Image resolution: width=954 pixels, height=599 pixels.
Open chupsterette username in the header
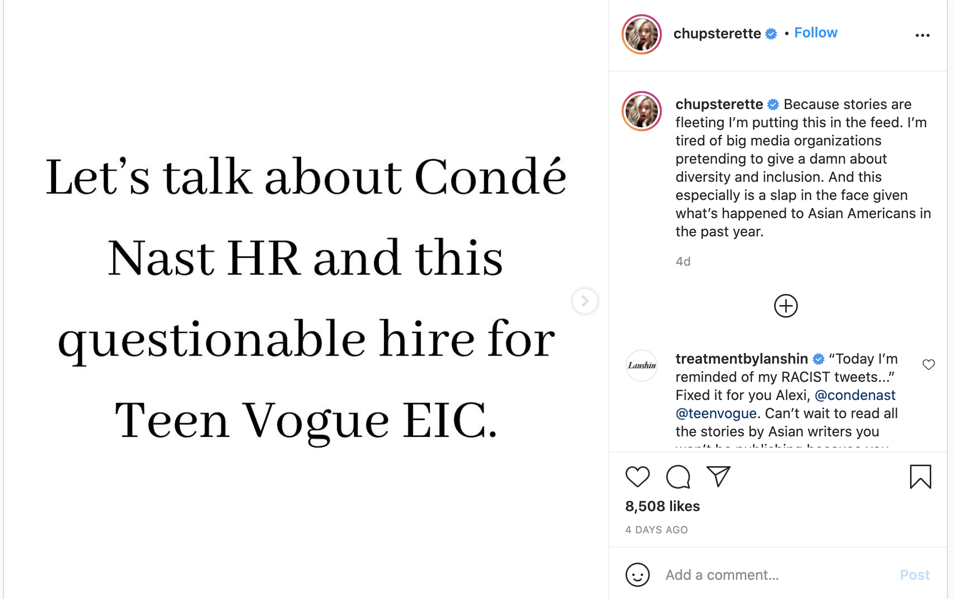coord(717,33)
